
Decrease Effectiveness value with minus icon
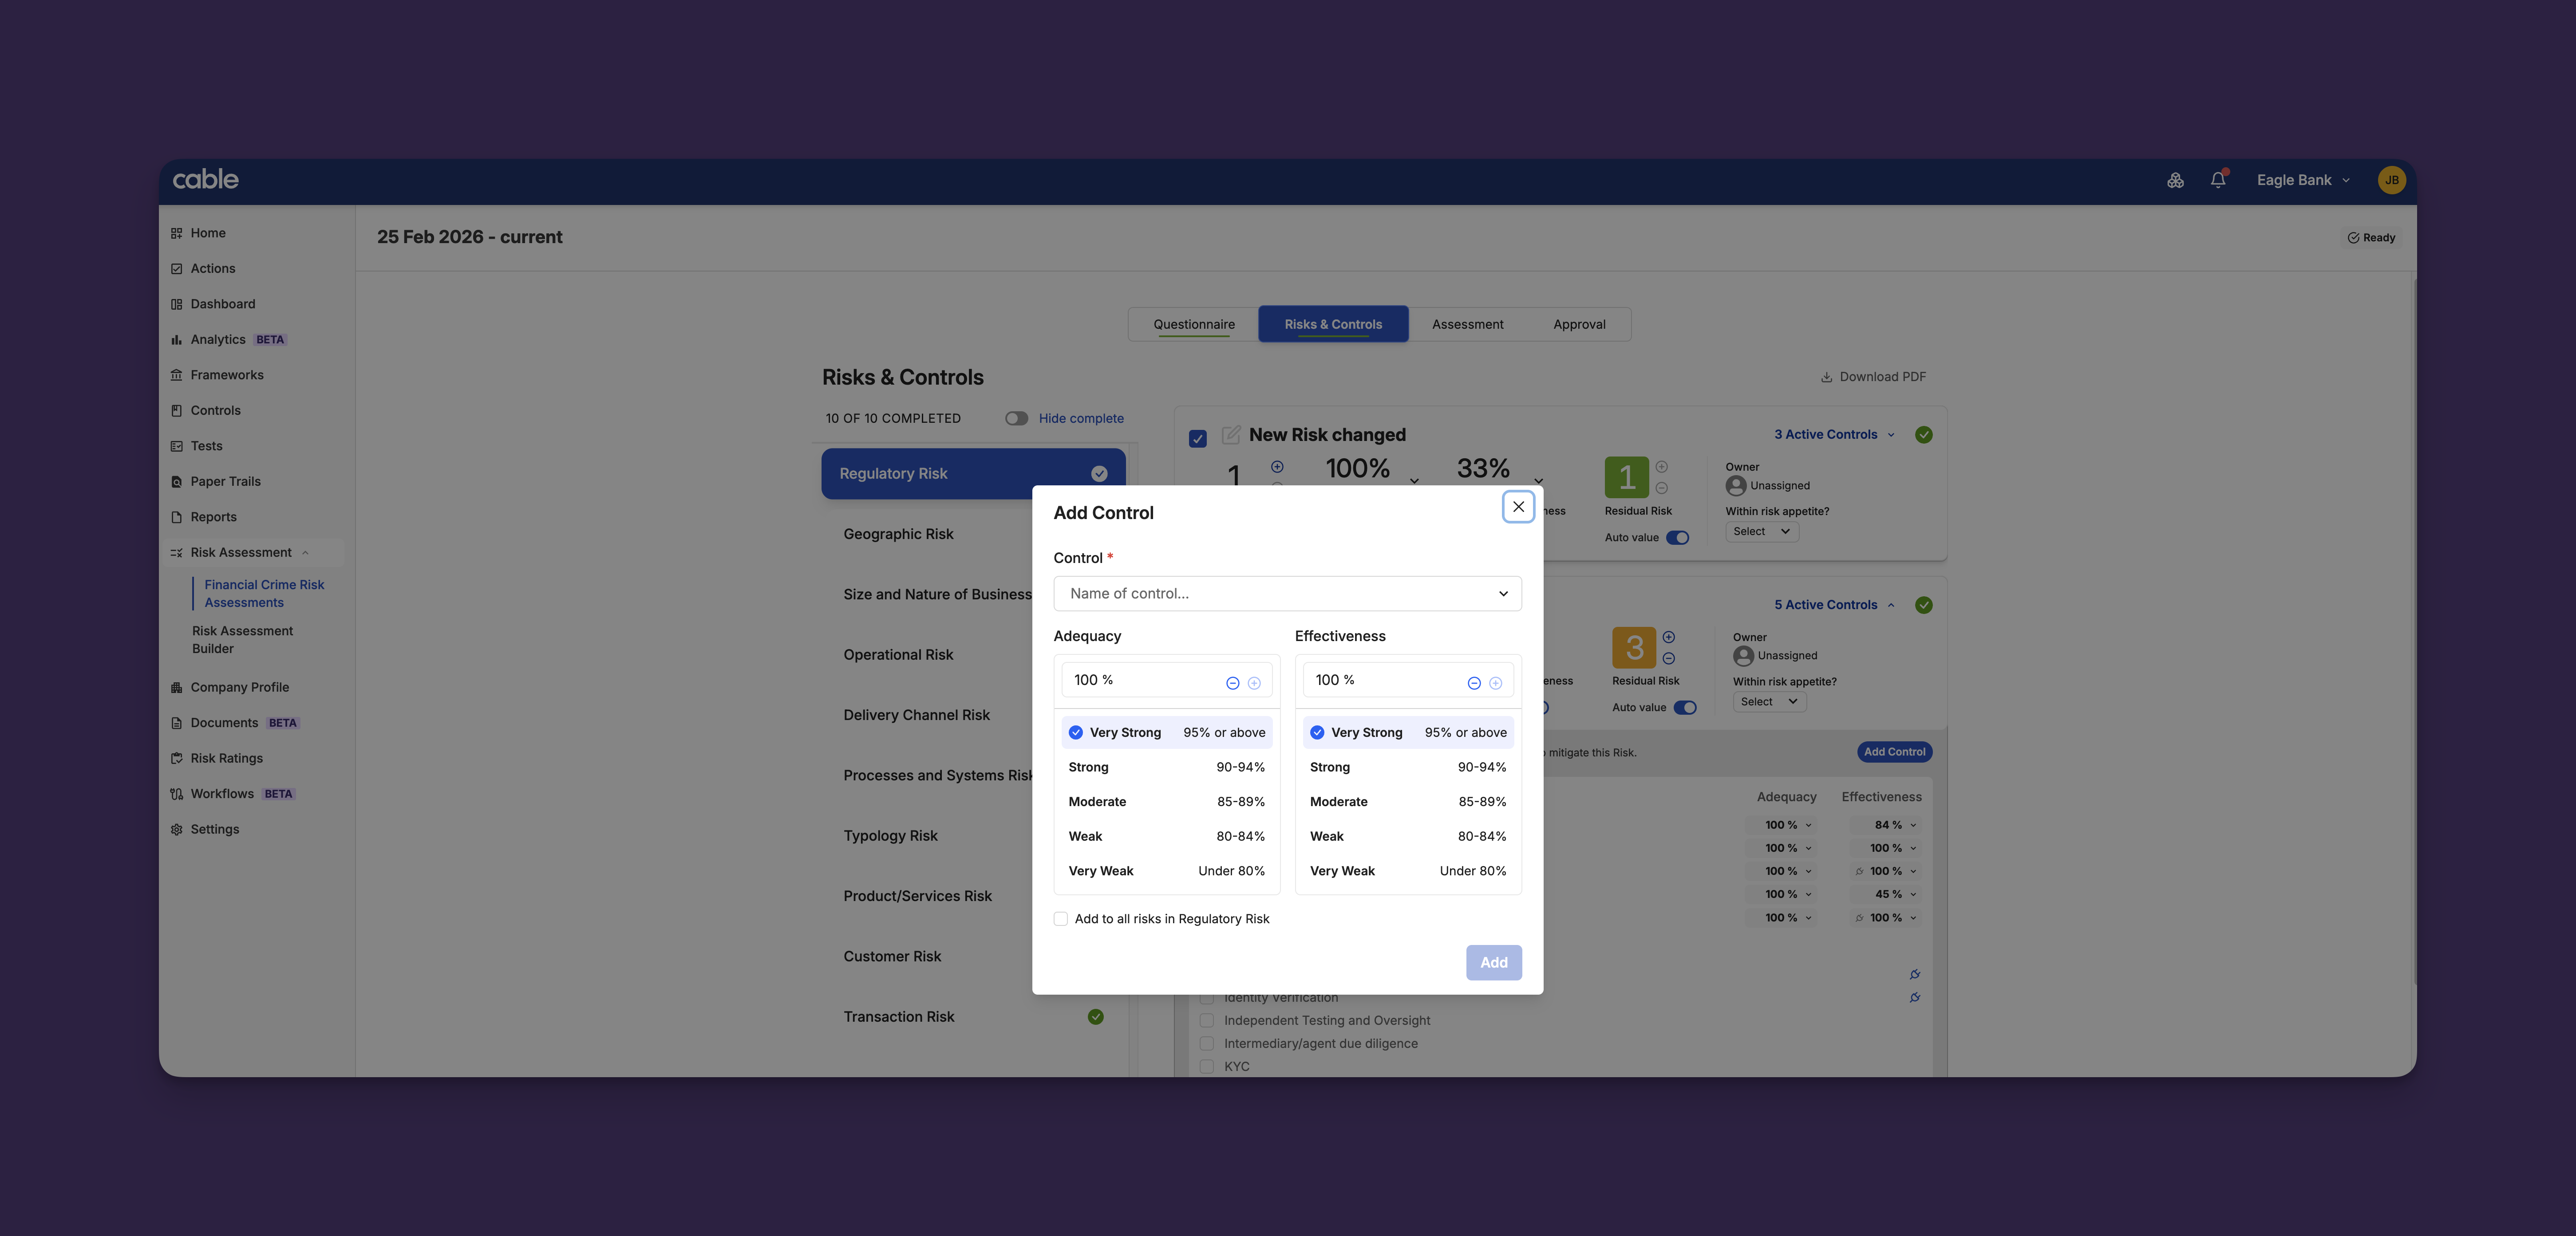[x=1474, y=684]
